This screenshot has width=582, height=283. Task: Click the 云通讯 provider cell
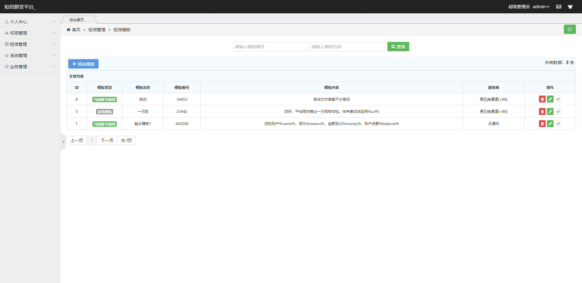point(494,124)
